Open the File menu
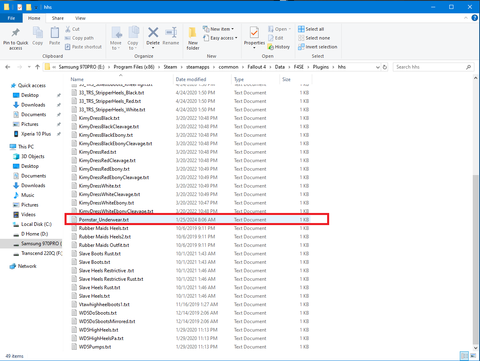Screen dimensions: 480x361 point(11,18)
